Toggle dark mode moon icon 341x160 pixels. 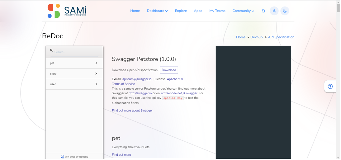coord(285,11)
